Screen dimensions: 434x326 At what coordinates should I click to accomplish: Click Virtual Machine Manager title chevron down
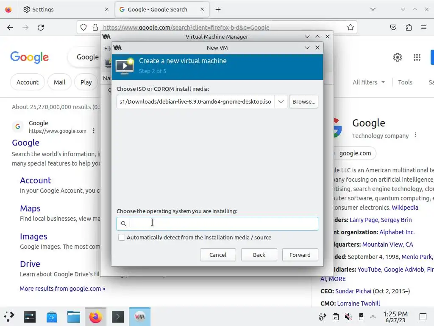tap(307, 37)
